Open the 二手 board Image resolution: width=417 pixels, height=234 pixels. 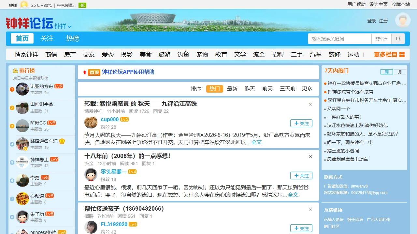(x=297, y=55)
